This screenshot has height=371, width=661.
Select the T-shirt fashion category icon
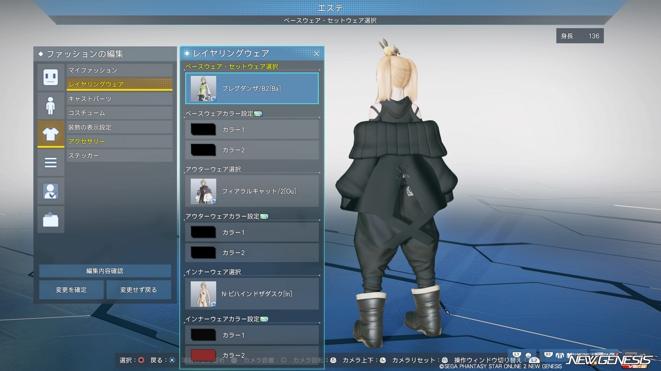click(x=51, y=134)
